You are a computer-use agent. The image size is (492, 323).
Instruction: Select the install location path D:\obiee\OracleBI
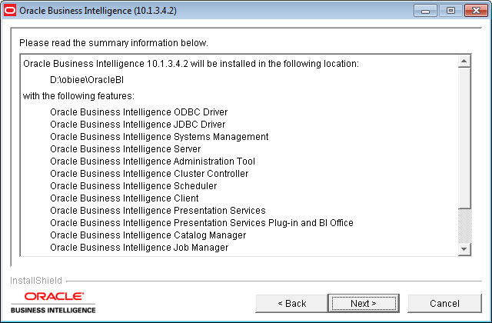pyautogui.click(x=87, y=80)
